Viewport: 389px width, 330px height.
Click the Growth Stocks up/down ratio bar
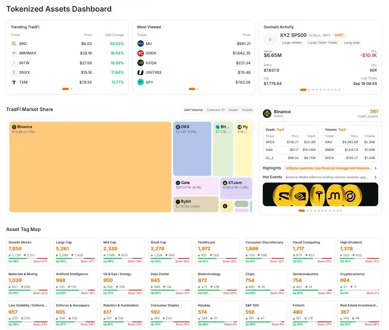[28, 258]
